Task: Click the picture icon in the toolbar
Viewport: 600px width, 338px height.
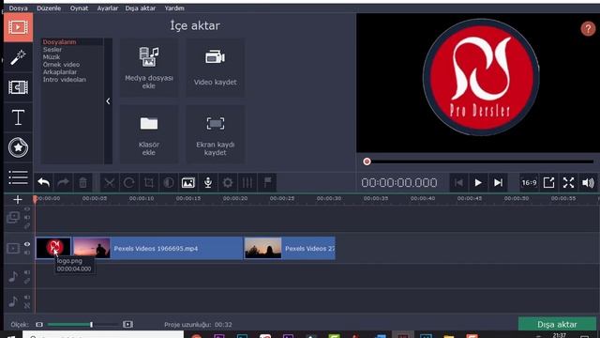Action: pyautogui.click(x=187, y=182)
